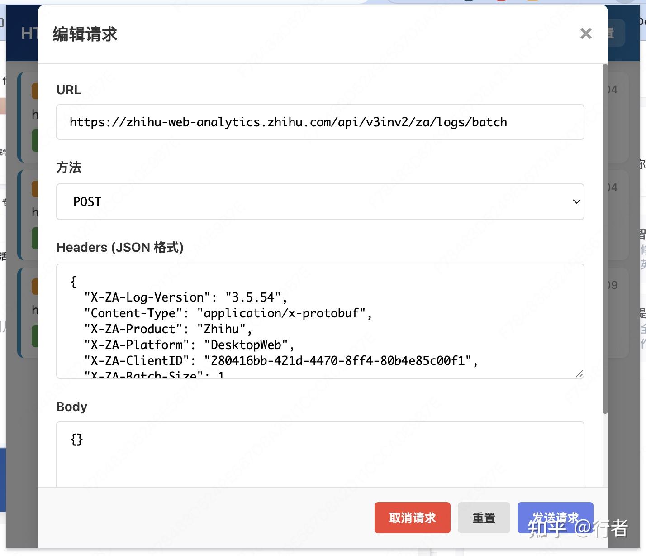The image size is (646, 556).
Task: Click the dialog's vertical scrollbar
Action: (605, 239)
